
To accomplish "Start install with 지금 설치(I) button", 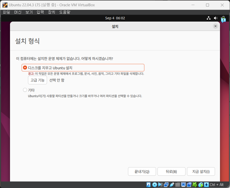I will tap(201, 171).
